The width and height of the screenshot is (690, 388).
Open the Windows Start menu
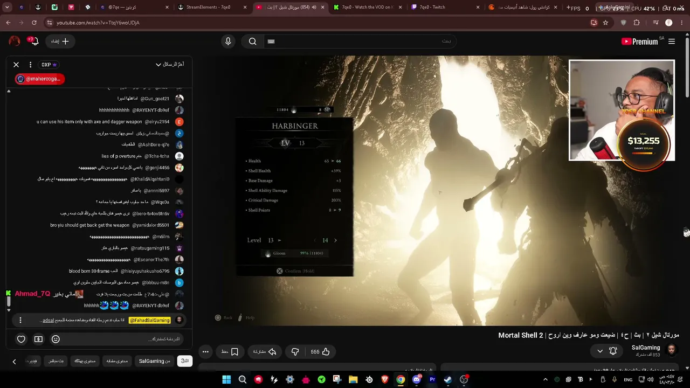click(226, 379)
